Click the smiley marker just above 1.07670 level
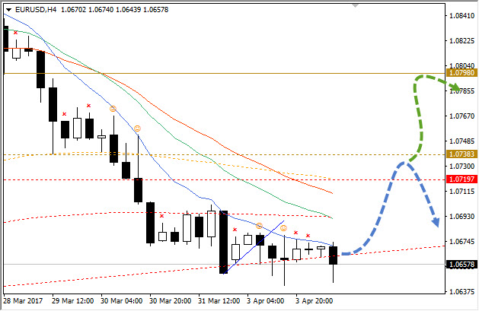 click(x=113, y=109)
